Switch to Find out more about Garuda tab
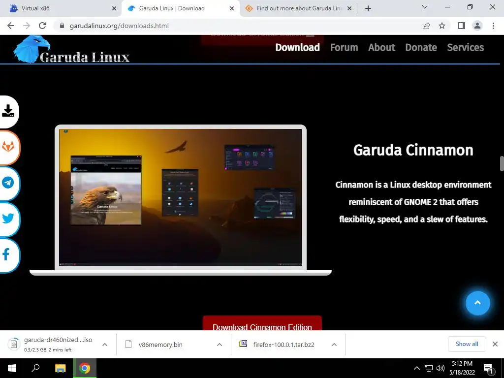The width and height of the screenshot is (504, 378). 299,8
